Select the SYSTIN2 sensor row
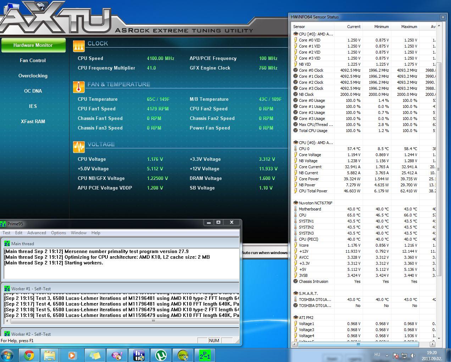This screenshot has width=451, height=362. [364, 227]
